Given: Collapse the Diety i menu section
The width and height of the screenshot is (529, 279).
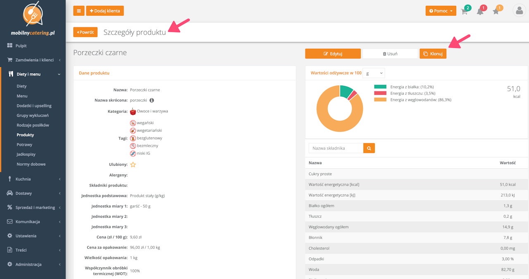Looking at the screenshot, I should [x=33, y=74].
